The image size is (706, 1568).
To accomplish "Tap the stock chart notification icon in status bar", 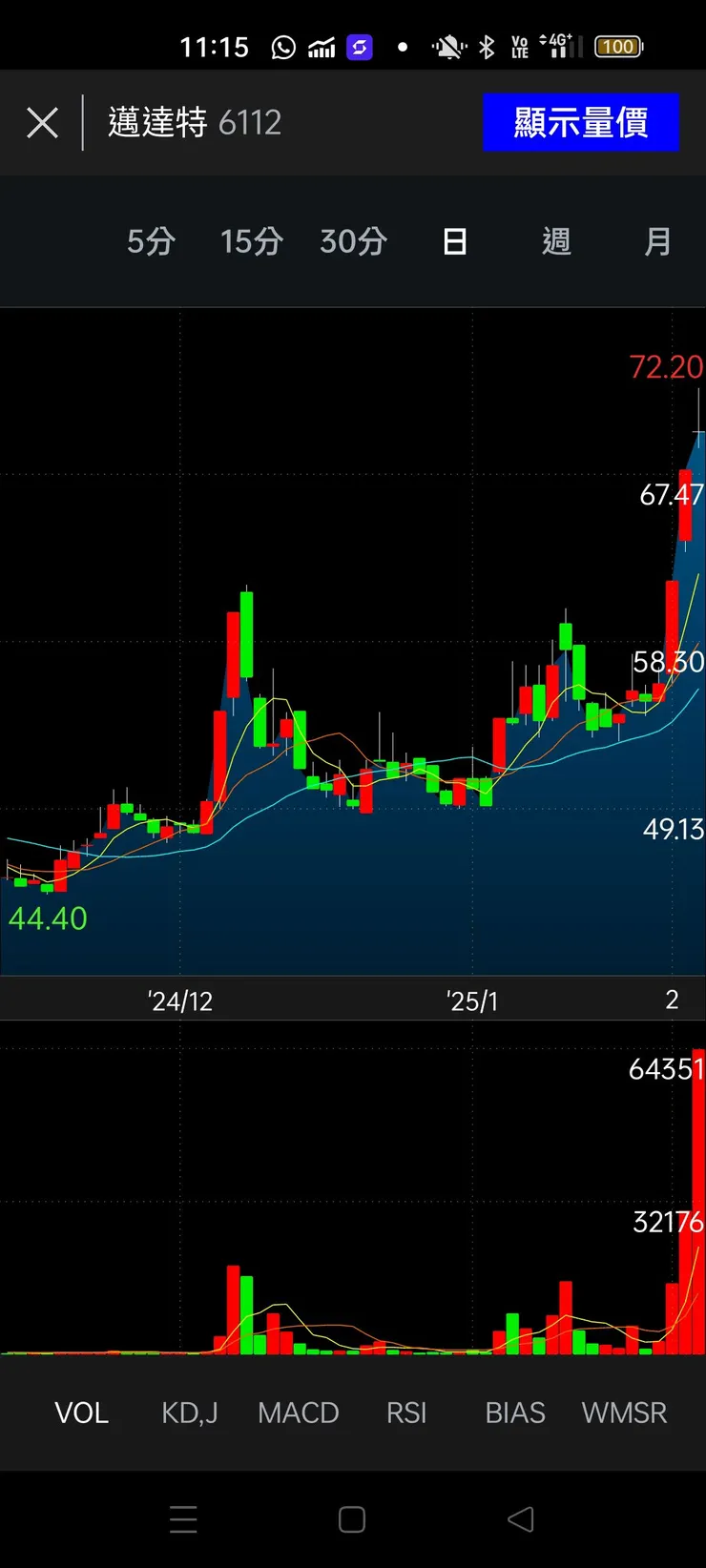I will (x=322, y=47).
